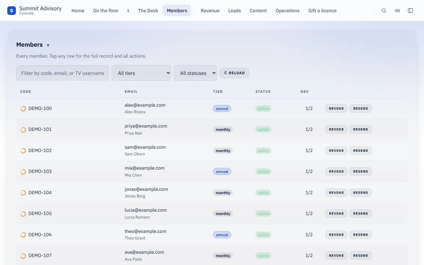Image resolution: width=424 pixels, height=265 pixels.
Task: Switch to the Revenue tab
Action: pyautogui.click(x=210, y=11)
